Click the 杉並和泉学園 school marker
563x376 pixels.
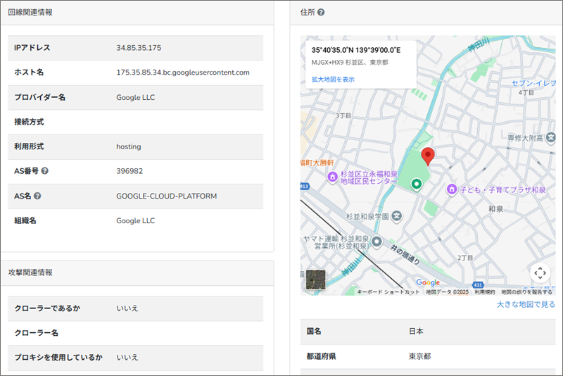point(398,215)
